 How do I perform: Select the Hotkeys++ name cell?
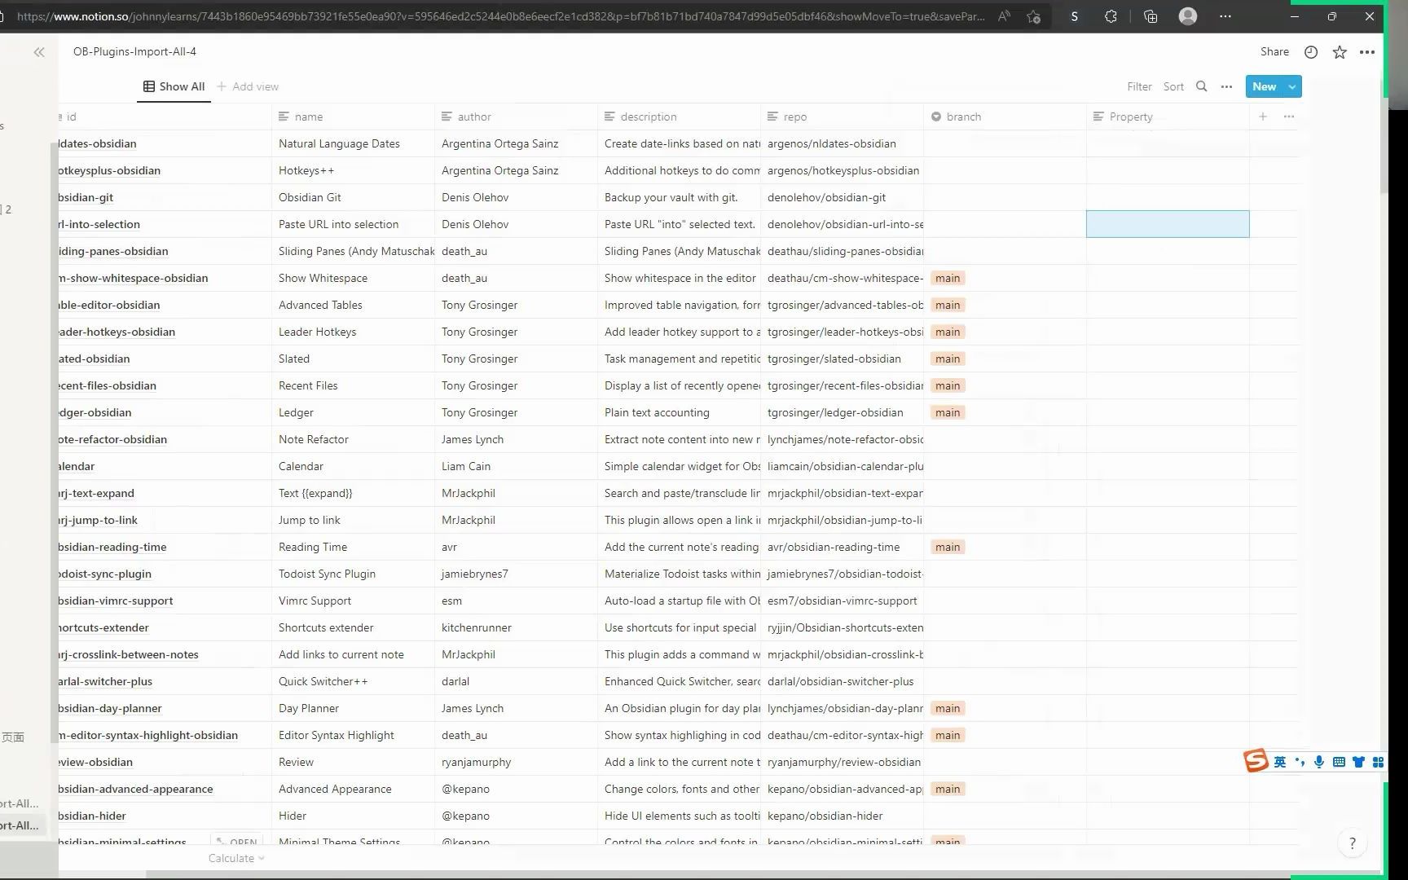[353, 170]
